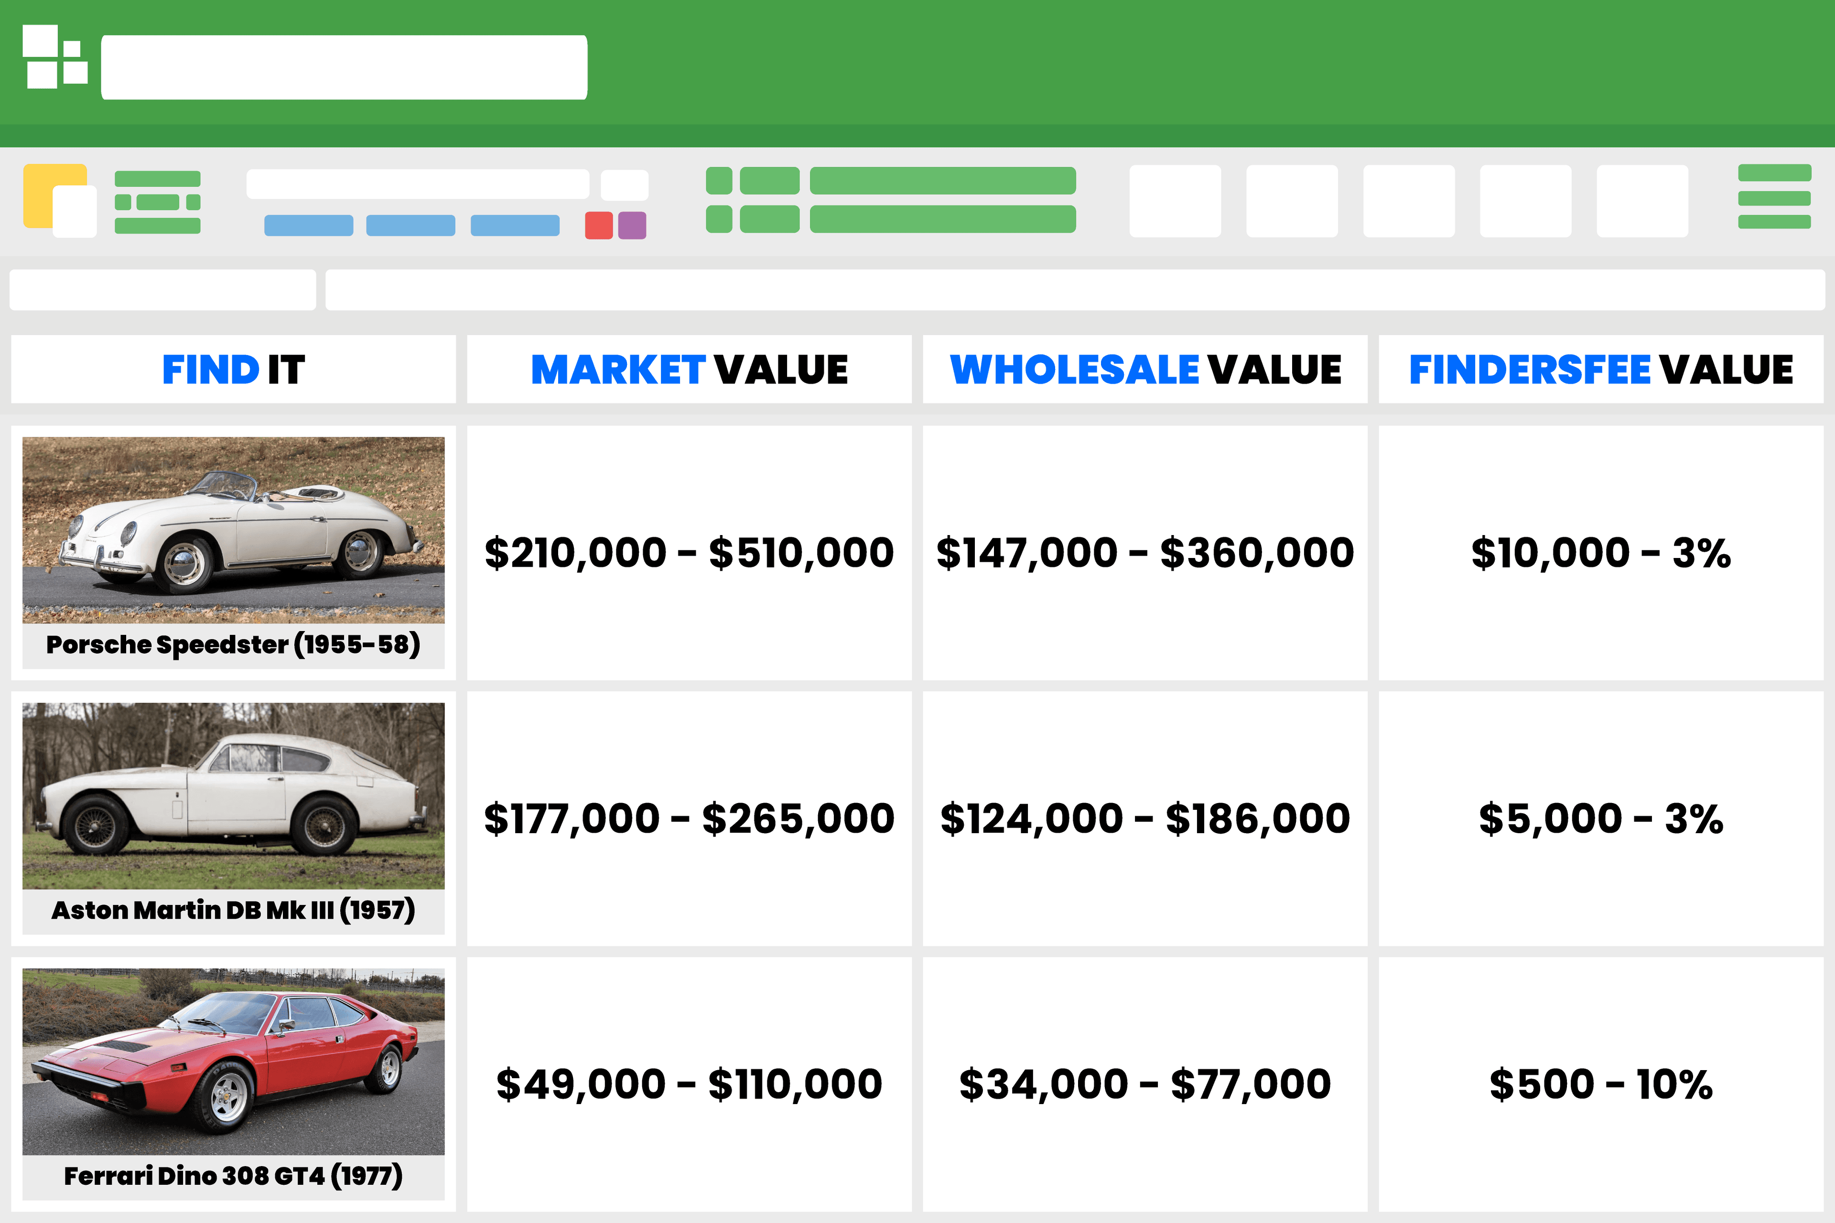This screenshot has height=1223, width=1835.
Task: Click the red Ferrari Dino photo
Action: click(x=233, y=1062)
